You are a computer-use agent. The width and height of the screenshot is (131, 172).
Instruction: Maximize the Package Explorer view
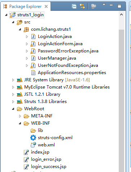pos(119,6)
